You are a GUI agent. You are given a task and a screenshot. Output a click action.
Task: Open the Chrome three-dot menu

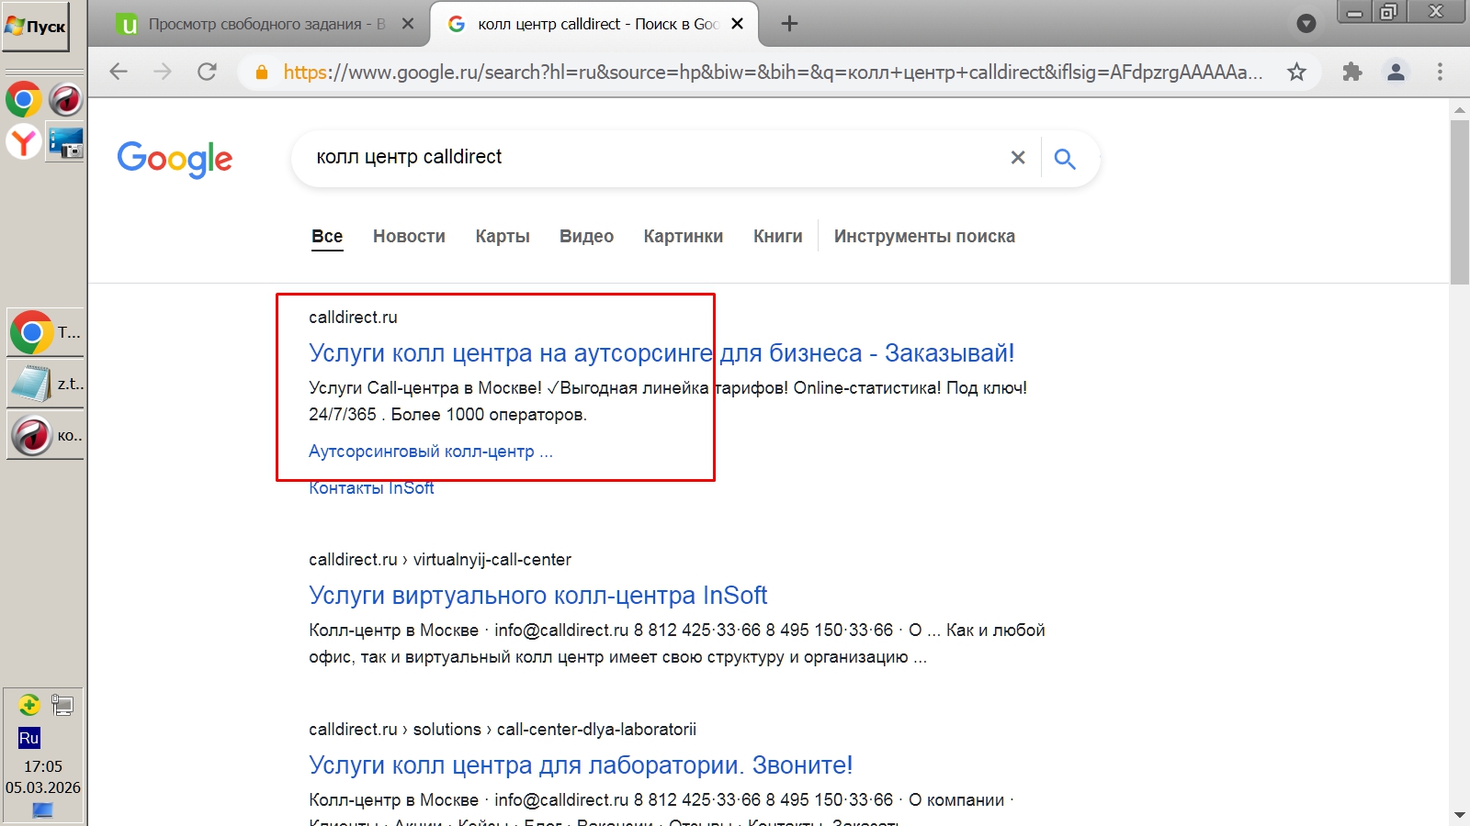click(x=1440, y=72)
